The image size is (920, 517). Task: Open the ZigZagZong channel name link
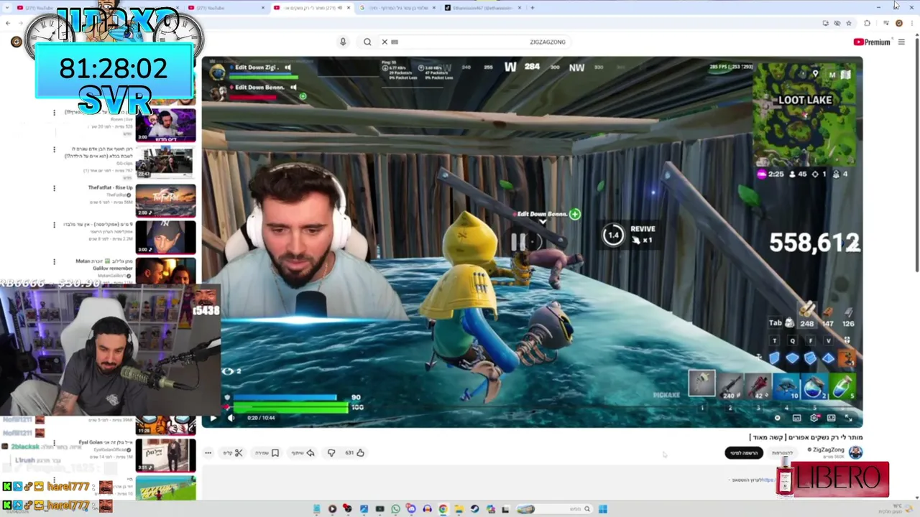tap(827, 450)
